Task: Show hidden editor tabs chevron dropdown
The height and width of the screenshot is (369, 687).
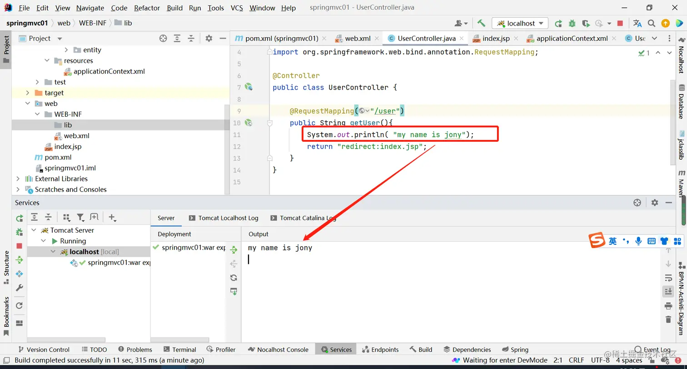Action: pos(654,39)
